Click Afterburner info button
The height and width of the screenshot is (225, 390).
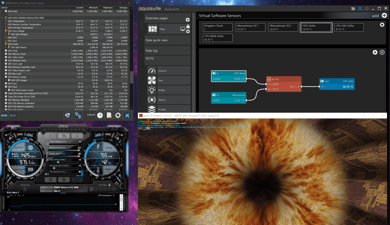pyautogui.click(x=77, y=136)
